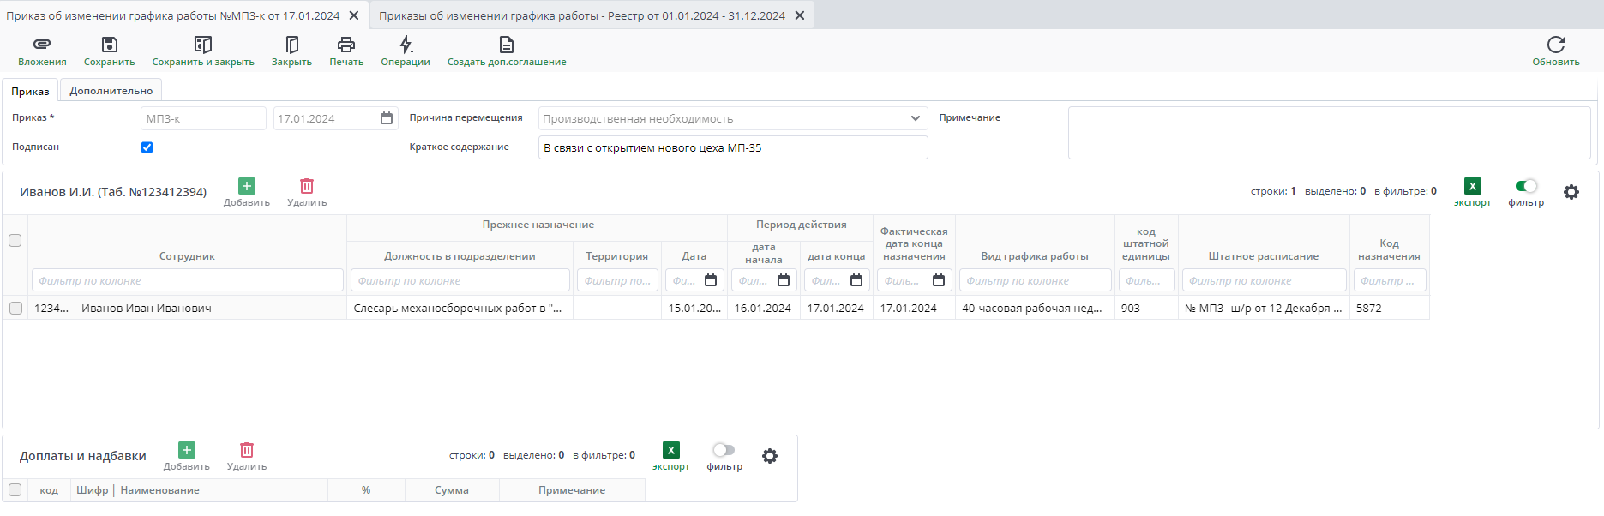The height and width of the screenshot is (516, 1604).
Task: Click the Сохранить save icon
Action: (109, 45)
